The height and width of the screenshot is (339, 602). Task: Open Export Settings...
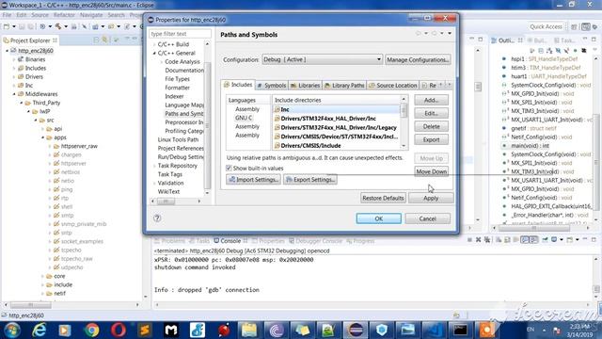(310, 180)
